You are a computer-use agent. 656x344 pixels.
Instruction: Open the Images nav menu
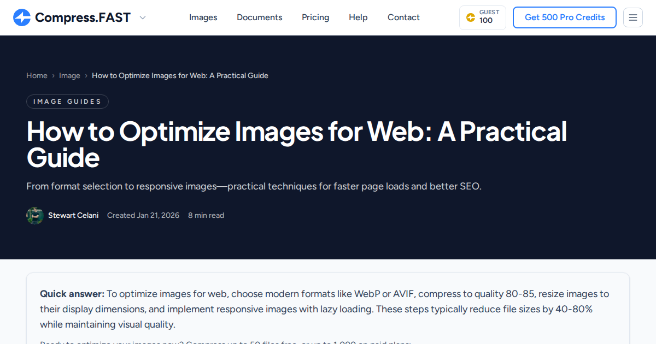click(x=203, y=17)
